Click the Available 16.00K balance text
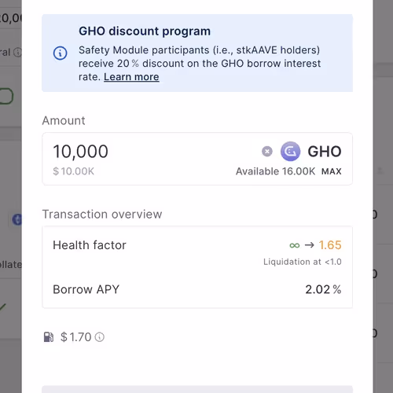 click(275, 171)
